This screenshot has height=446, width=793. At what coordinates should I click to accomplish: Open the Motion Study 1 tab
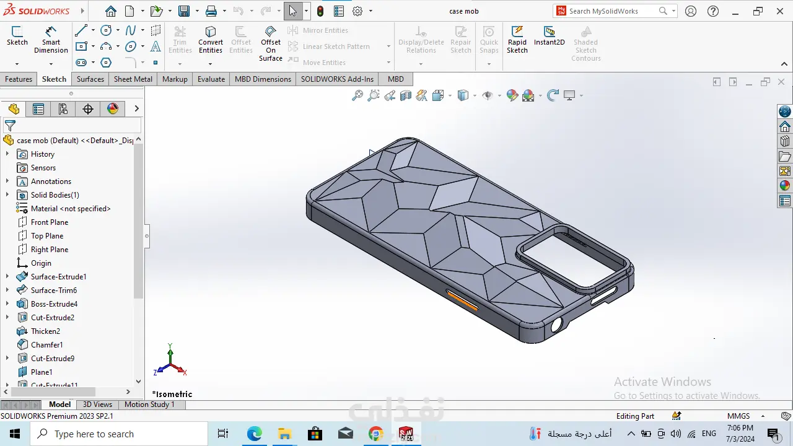(149, 404)
